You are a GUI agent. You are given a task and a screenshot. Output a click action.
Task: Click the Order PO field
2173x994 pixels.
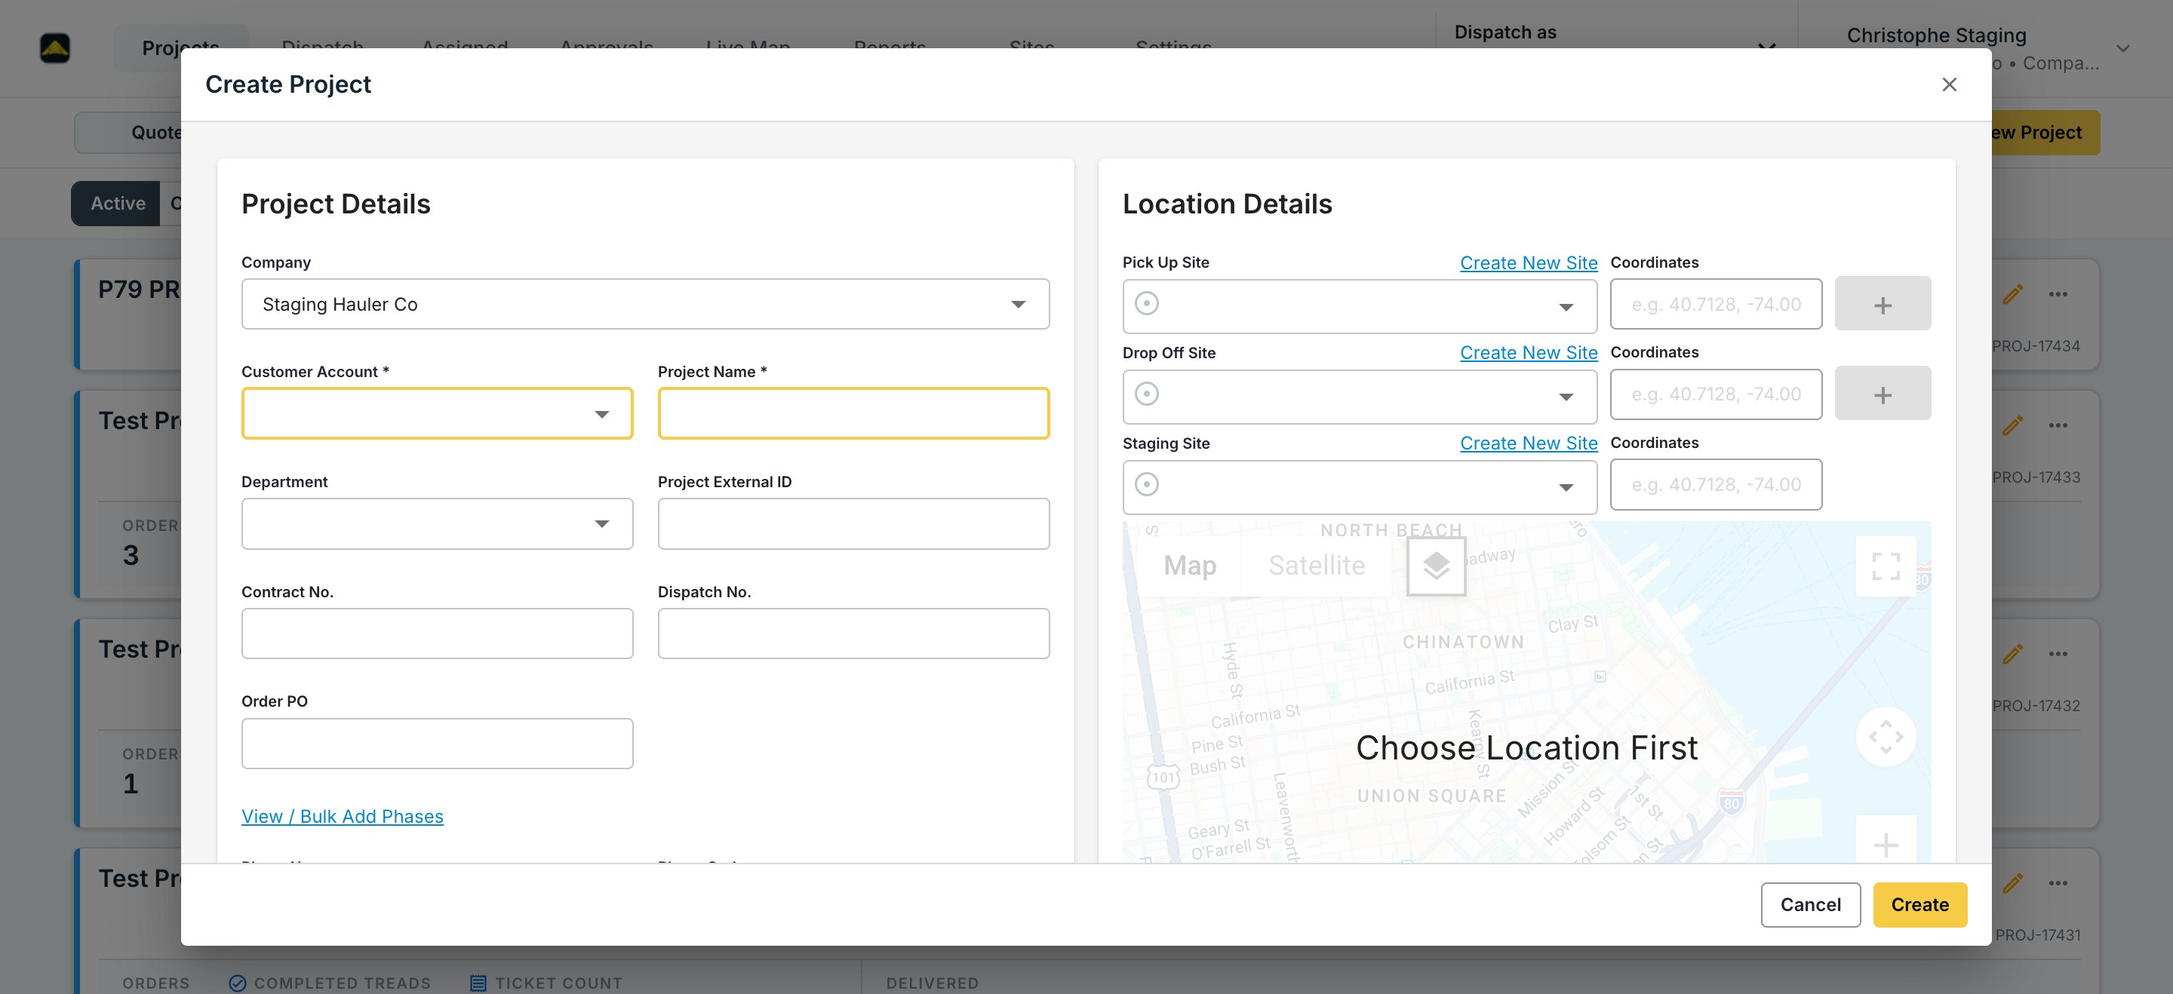(x=437, y=743)
